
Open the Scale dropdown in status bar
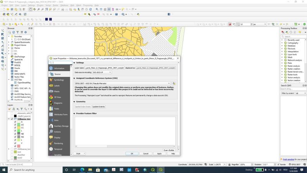coord(224,165)
